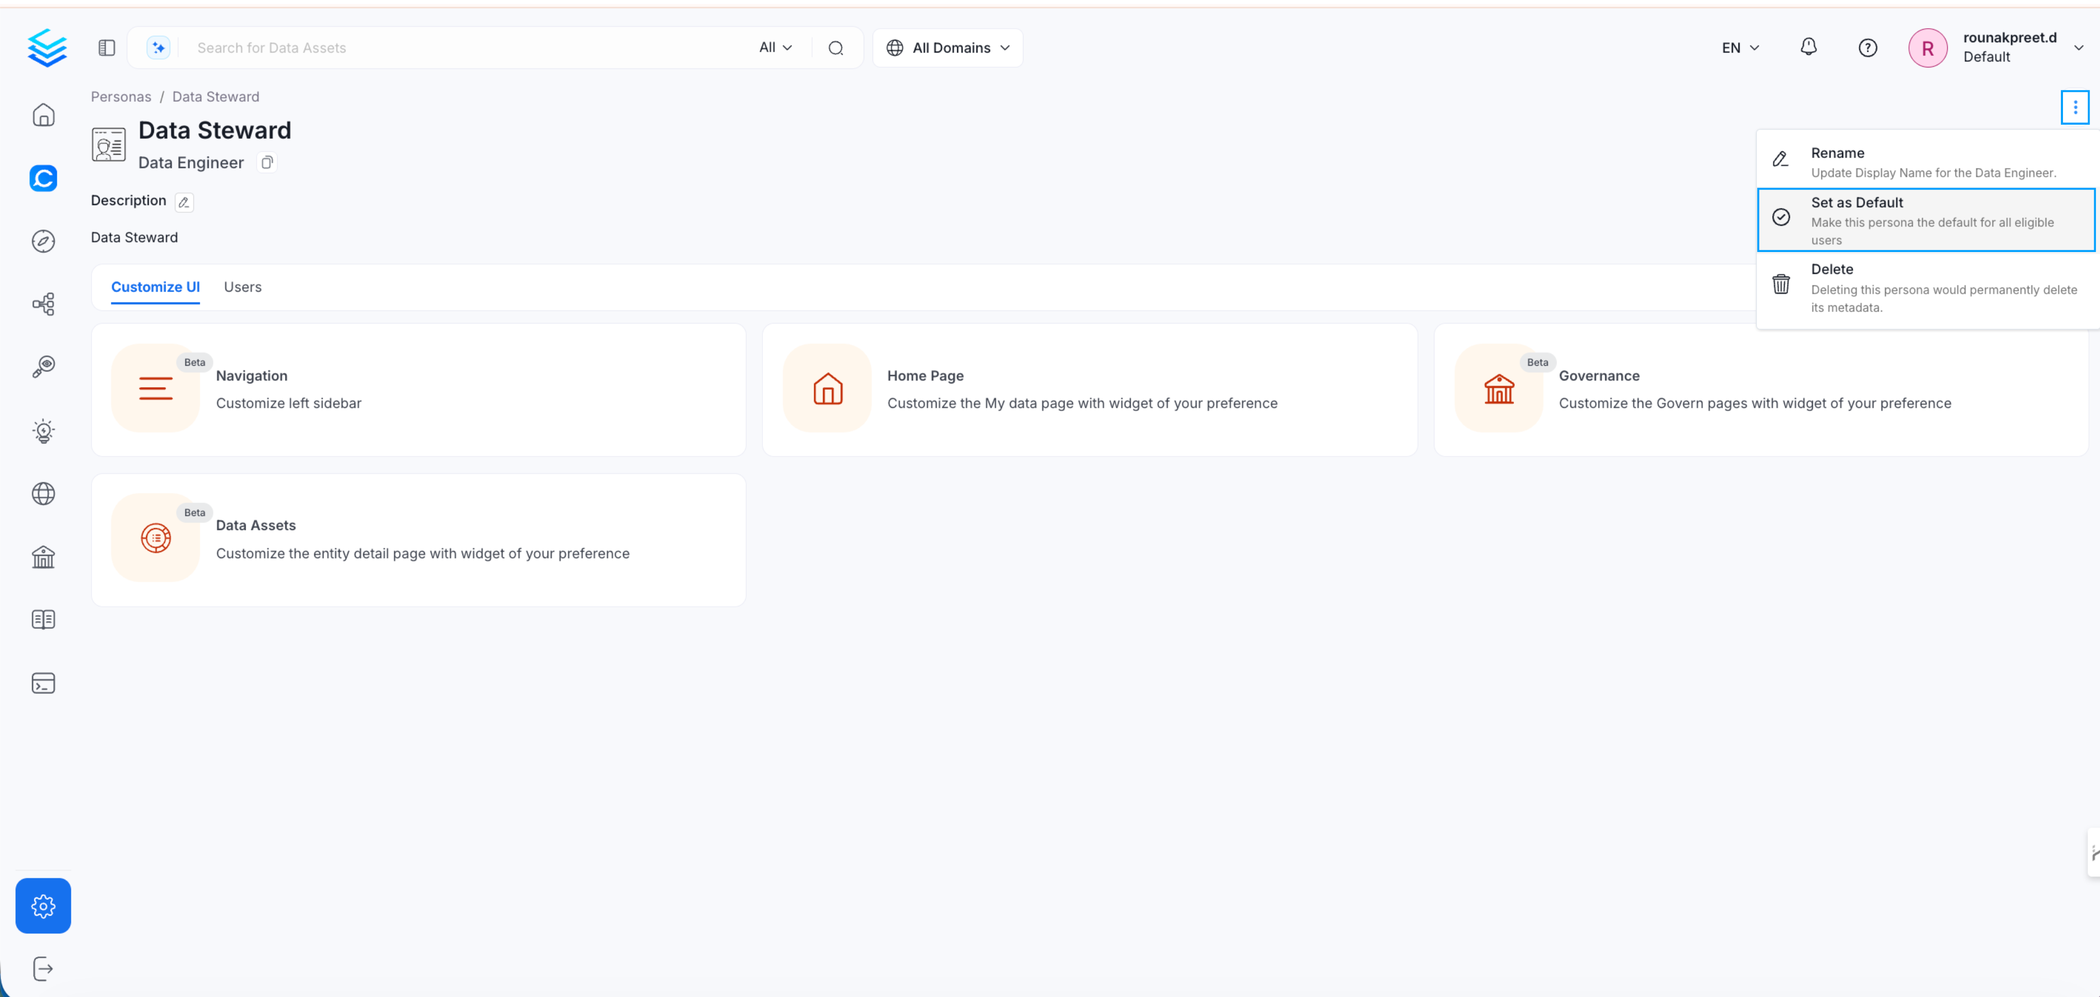This screenshot has height=997, width=2100.
Task: Switch to the Users tab
Action: tap(242, 287)
